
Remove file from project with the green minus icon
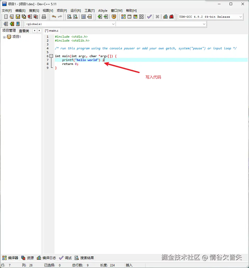click(106, 17)
